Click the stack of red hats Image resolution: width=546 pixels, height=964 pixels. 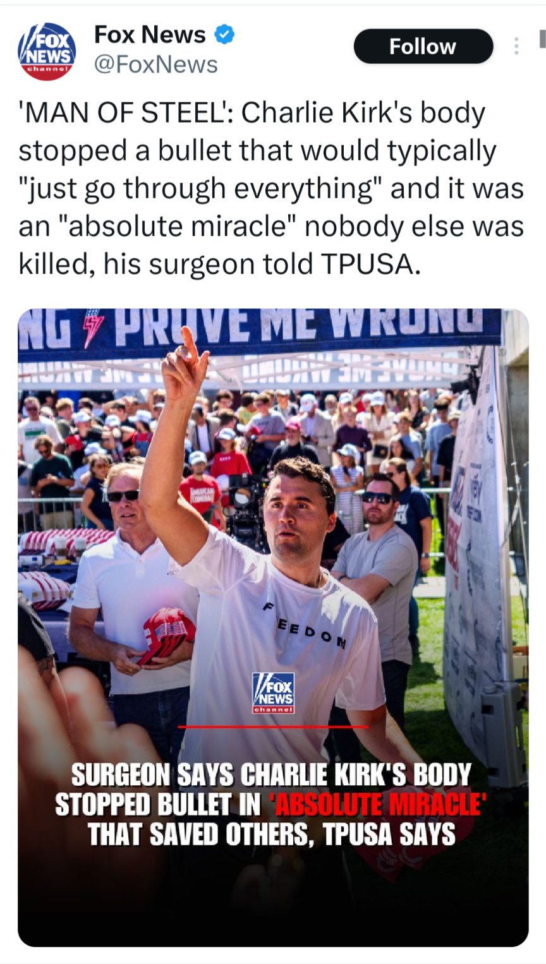pyautogui.click(x=166, y=634)
